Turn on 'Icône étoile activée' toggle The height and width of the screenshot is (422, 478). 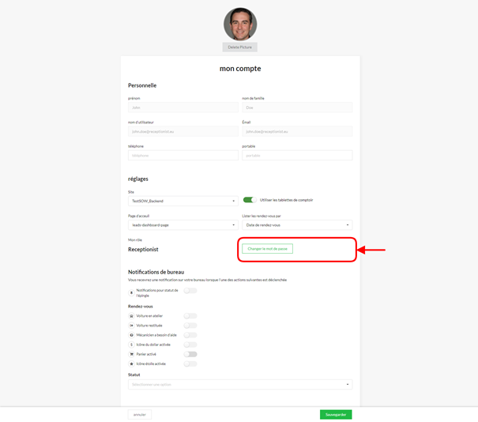pyautogui.click(x=190, y=364)
